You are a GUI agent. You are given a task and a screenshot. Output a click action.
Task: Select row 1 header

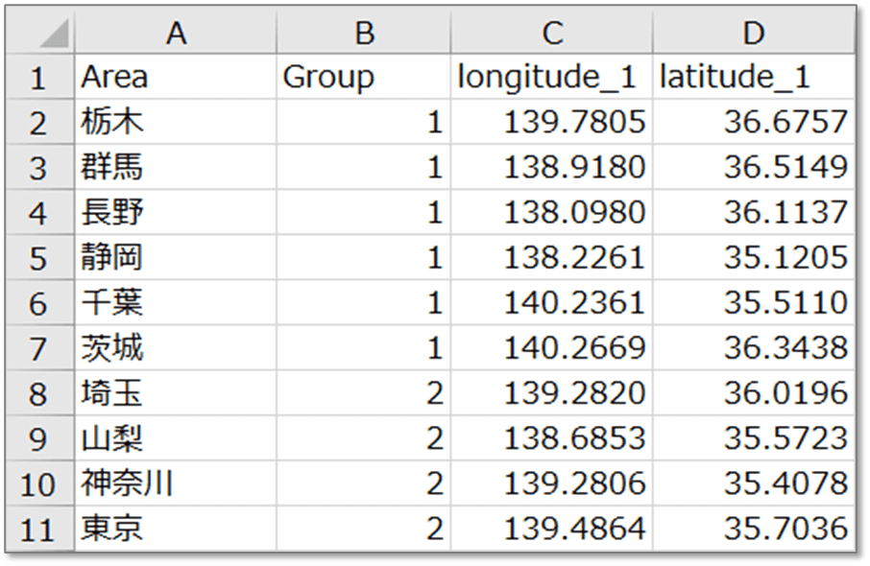click(38, 78)
